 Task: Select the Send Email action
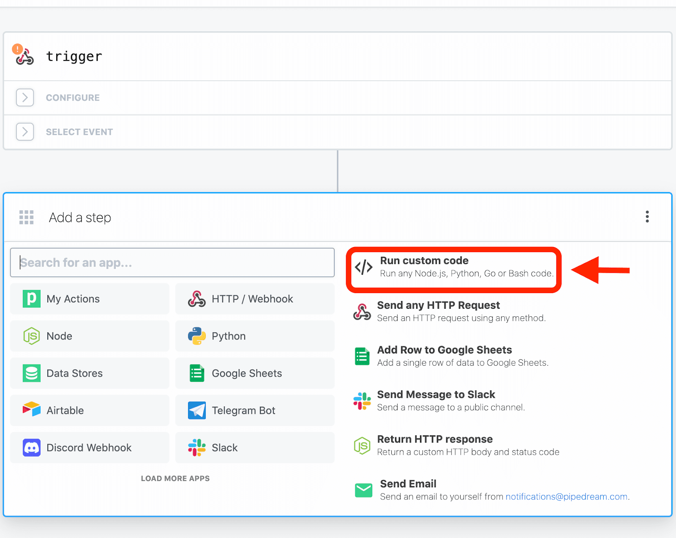pyautogui.click(x=492, y=490)
